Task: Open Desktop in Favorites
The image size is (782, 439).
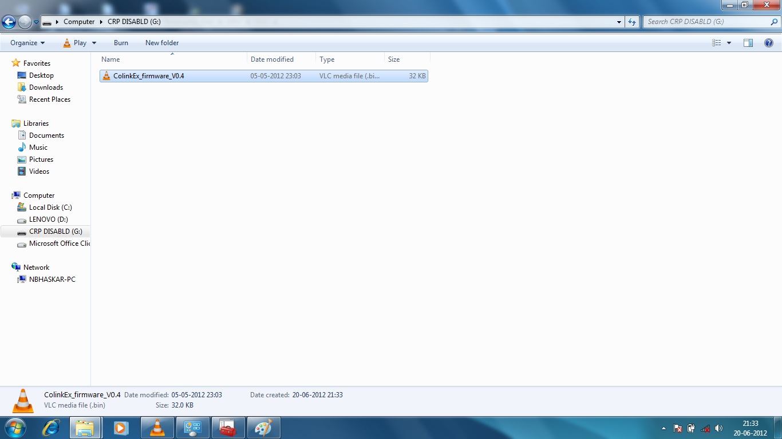Action: point(41,75)
